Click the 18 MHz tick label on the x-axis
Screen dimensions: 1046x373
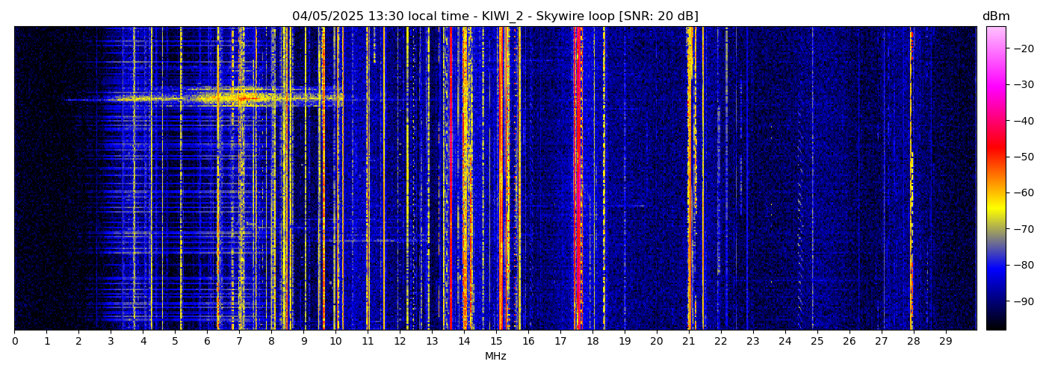click(592, 342)
